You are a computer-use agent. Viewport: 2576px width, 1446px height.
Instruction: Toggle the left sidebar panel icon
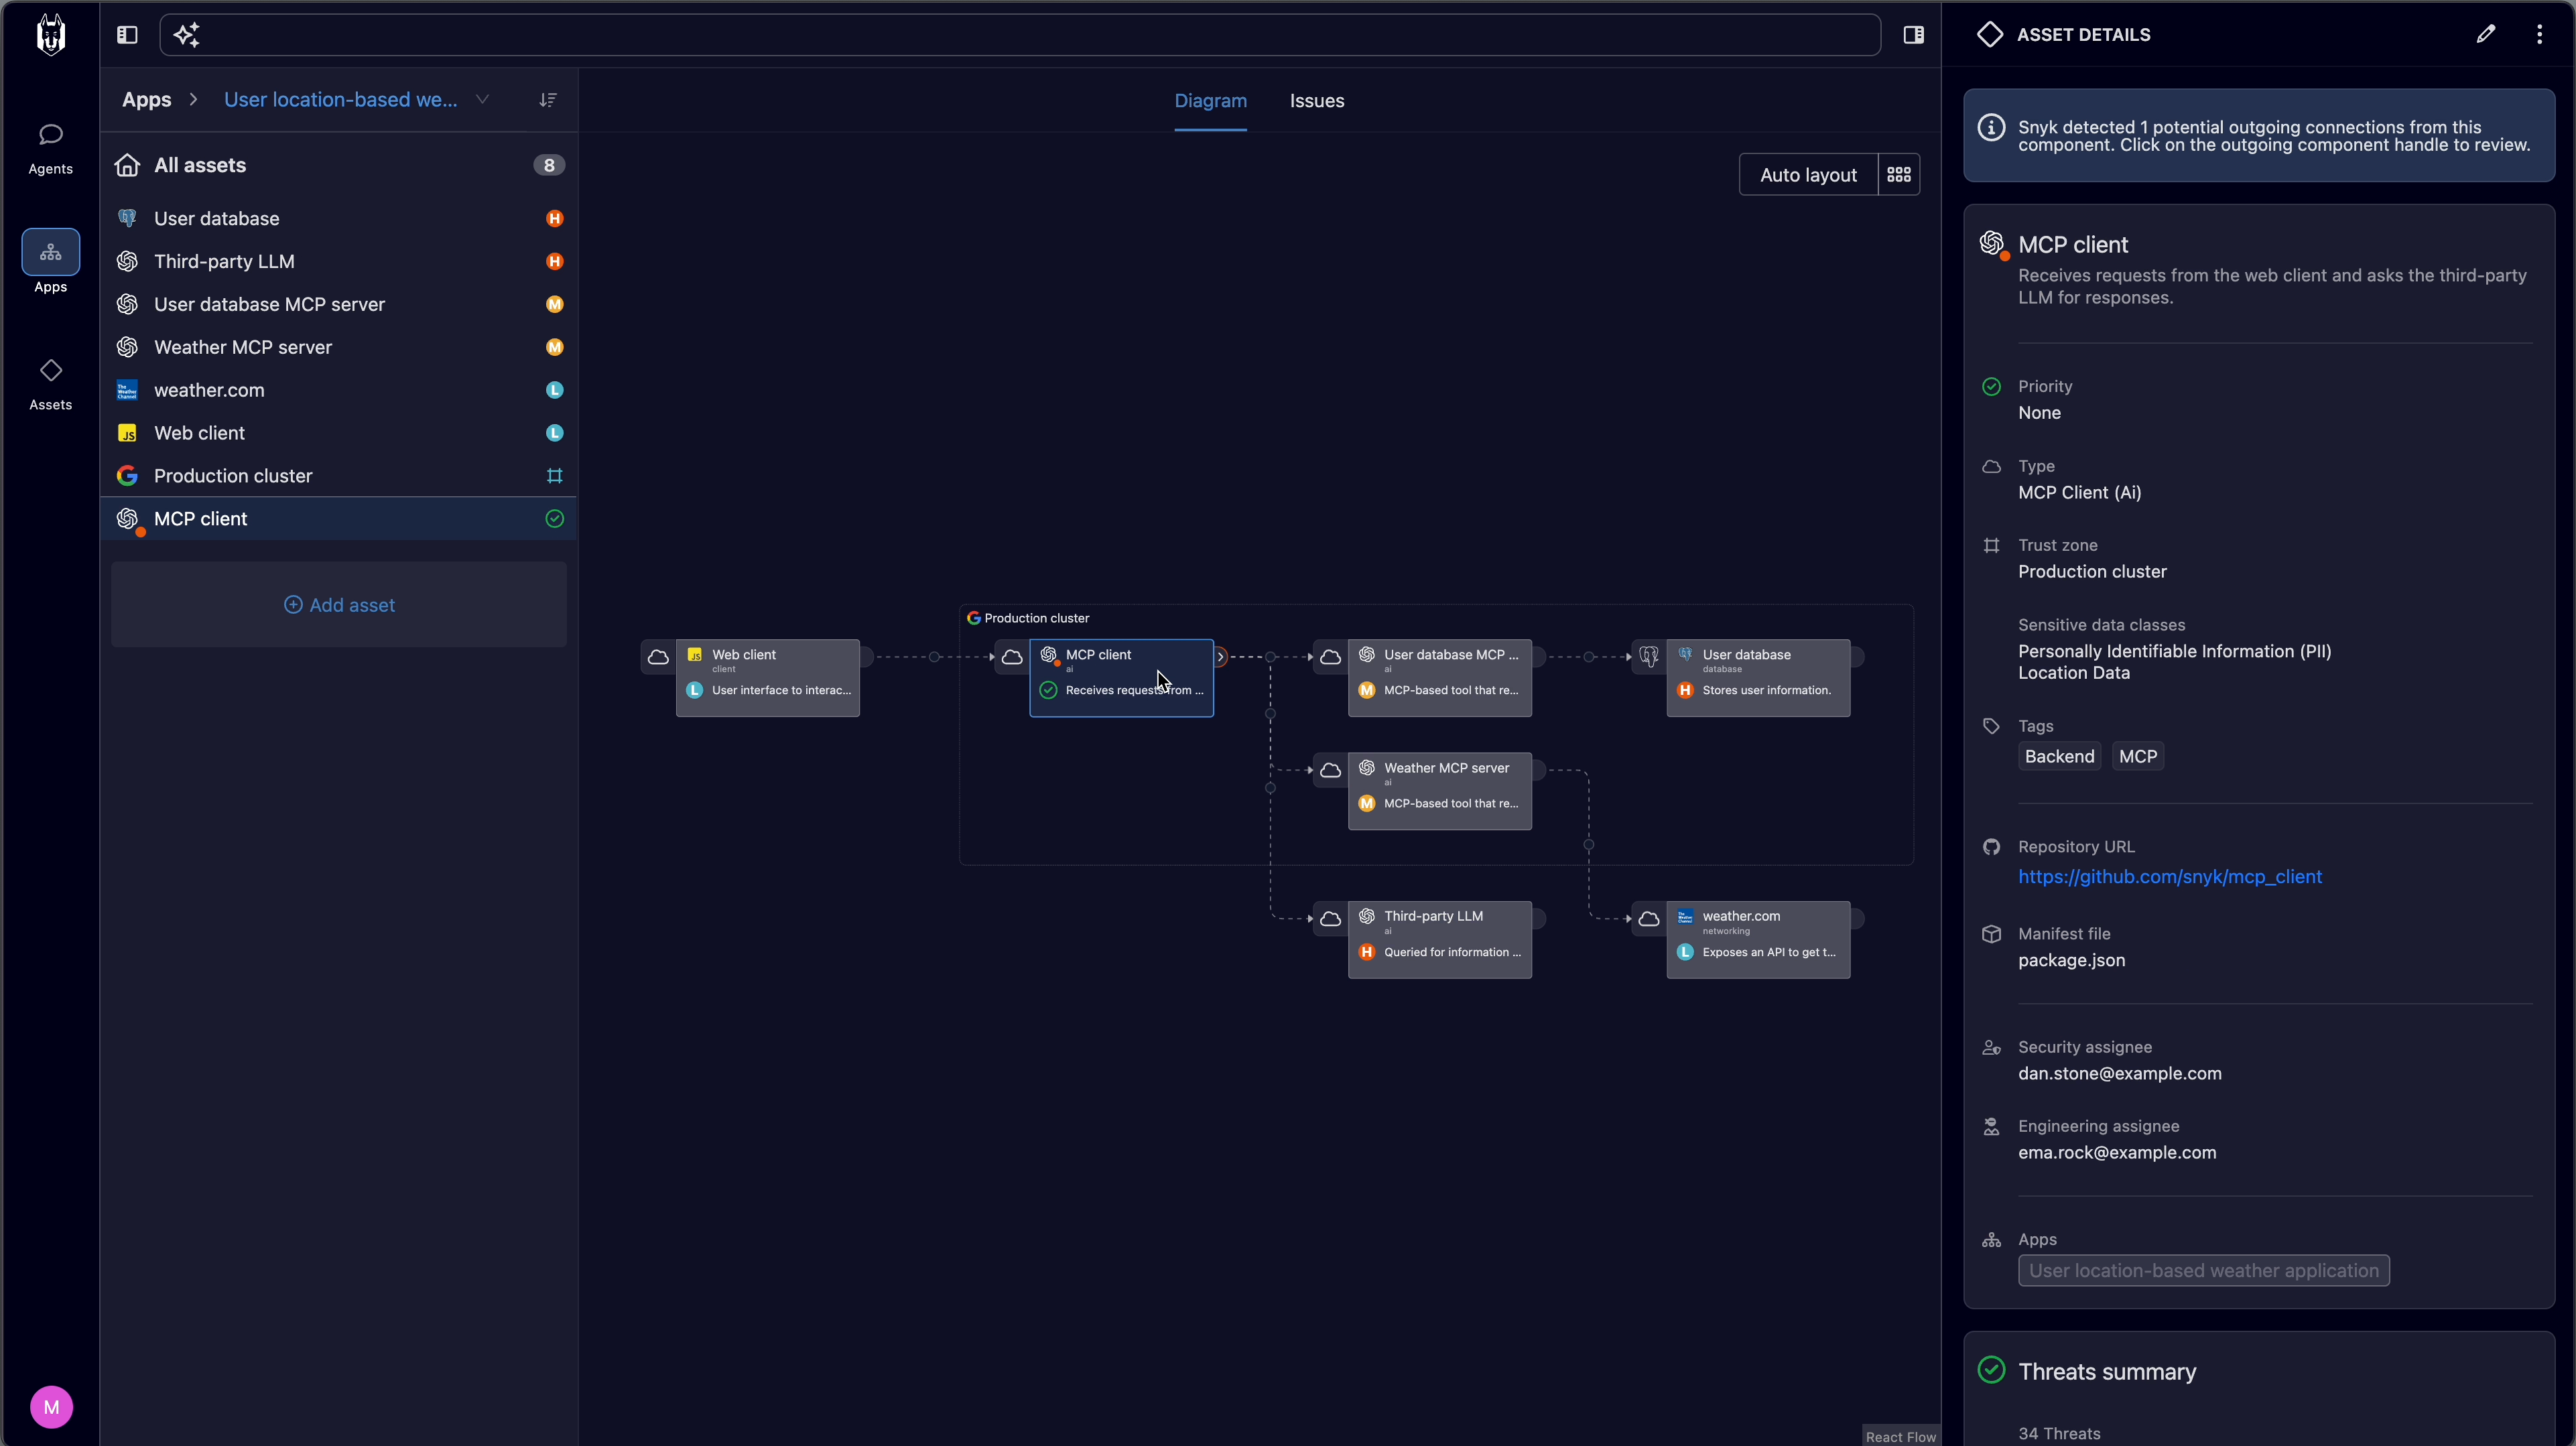click(x=127, y=35)
